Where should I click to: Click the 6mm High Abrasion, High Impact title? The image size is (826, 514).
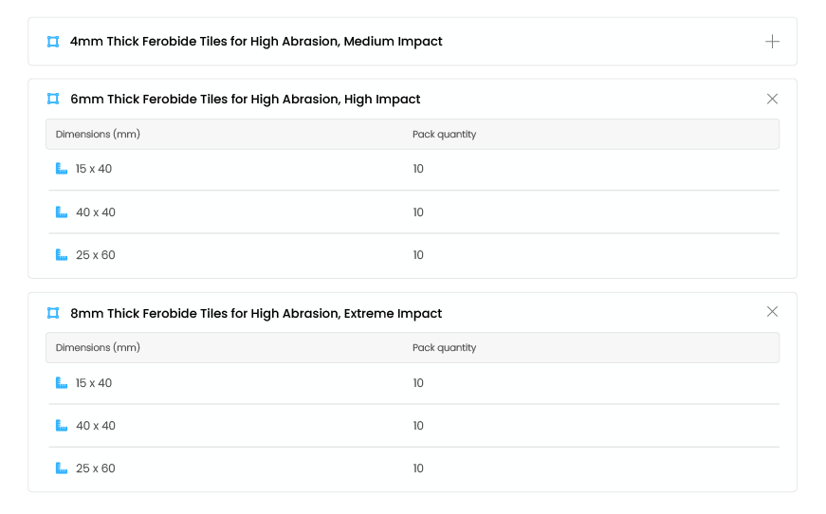pos(246,100)
